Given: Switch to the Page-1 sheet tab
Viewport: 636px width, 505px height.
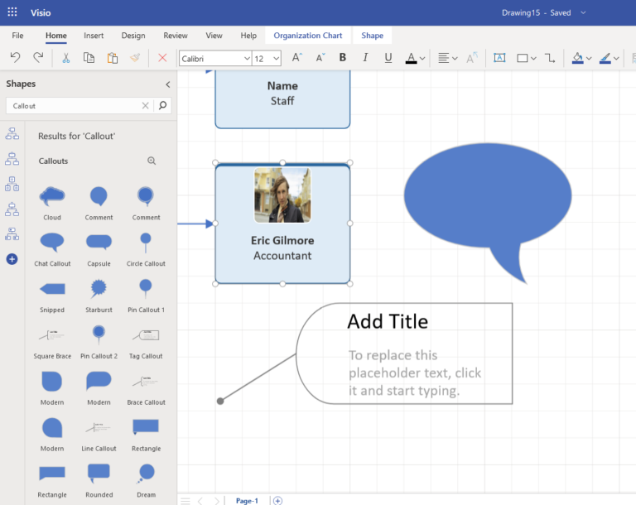Looking at the screenshot, I should tap(247, 501).
